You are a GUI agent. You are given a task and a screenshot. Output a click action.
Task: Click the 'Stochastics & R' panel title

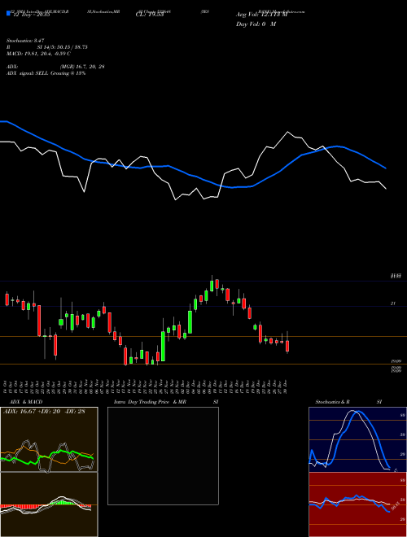coord(332,402)
